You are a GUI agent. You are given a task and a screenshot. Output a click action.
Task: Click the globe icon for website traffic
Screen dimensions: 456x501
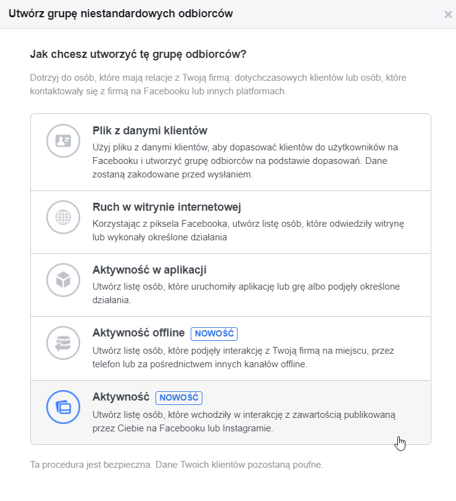[x=64, y=217]
